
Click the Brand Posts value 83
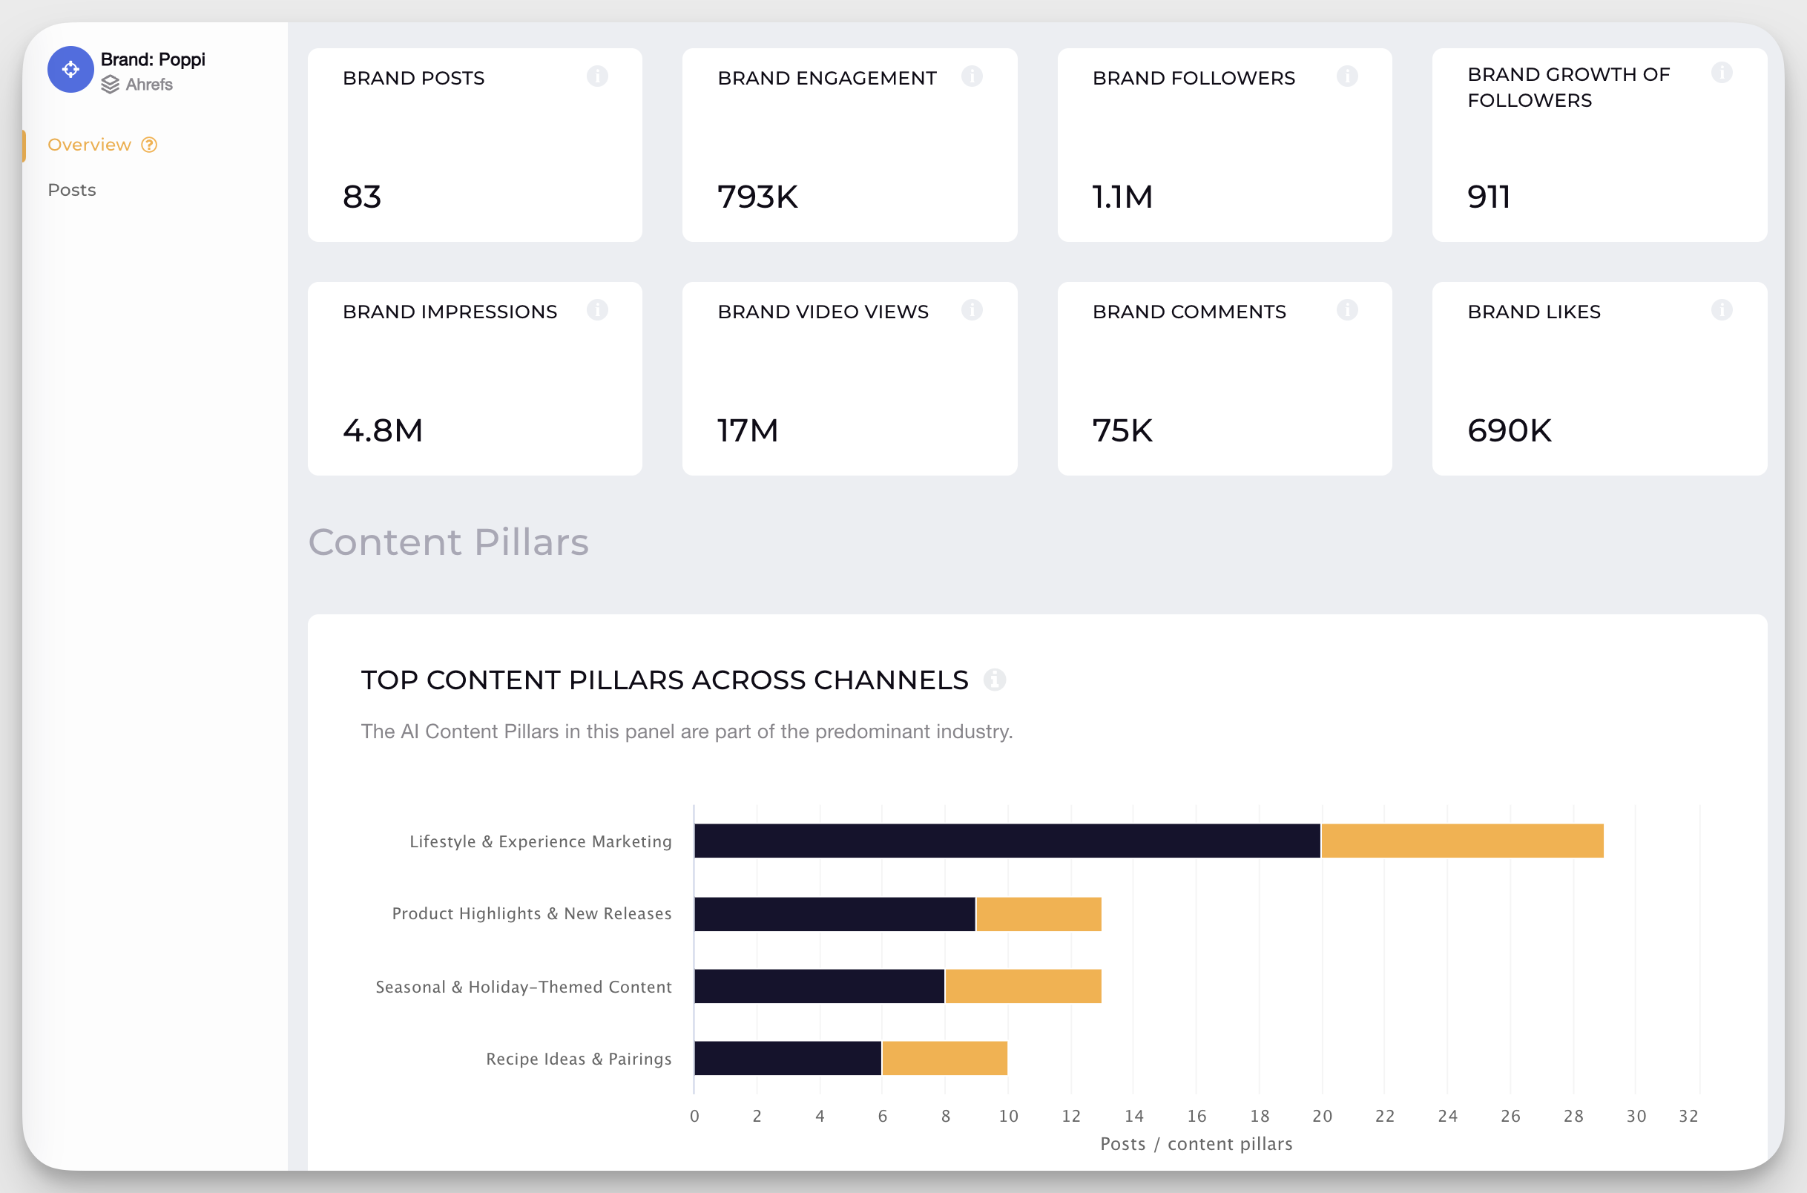(362, 197)
